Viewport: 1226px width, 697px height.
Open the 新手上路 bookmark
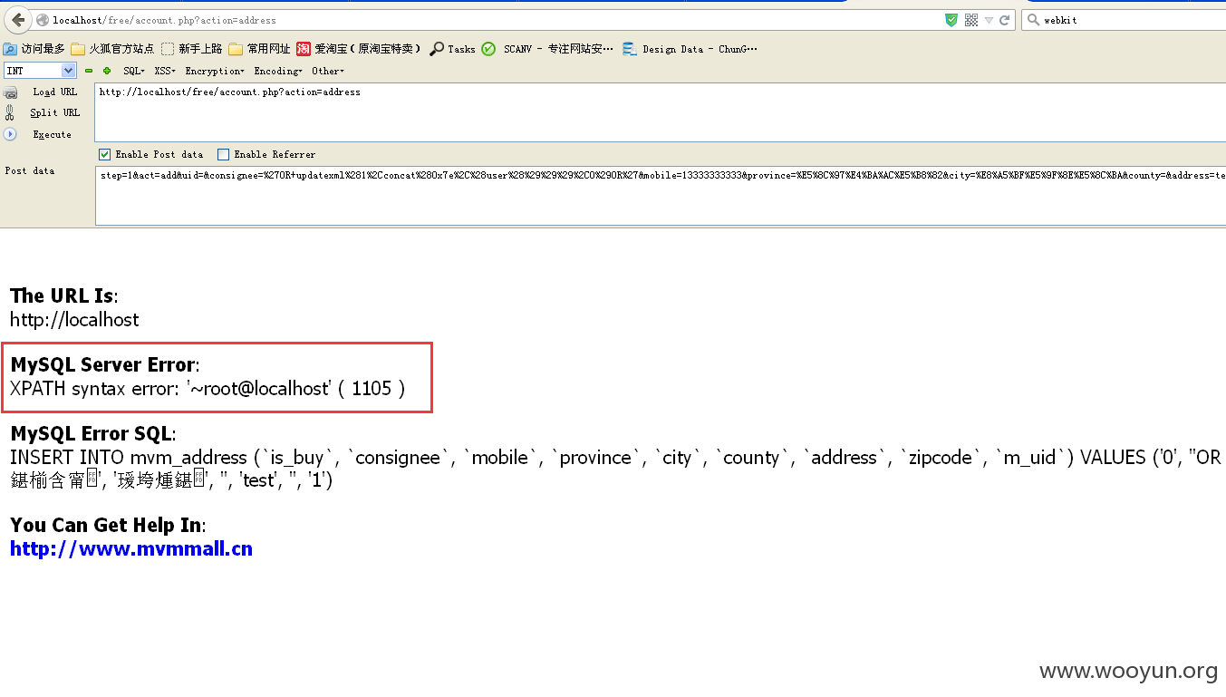(x=192, y=49)
